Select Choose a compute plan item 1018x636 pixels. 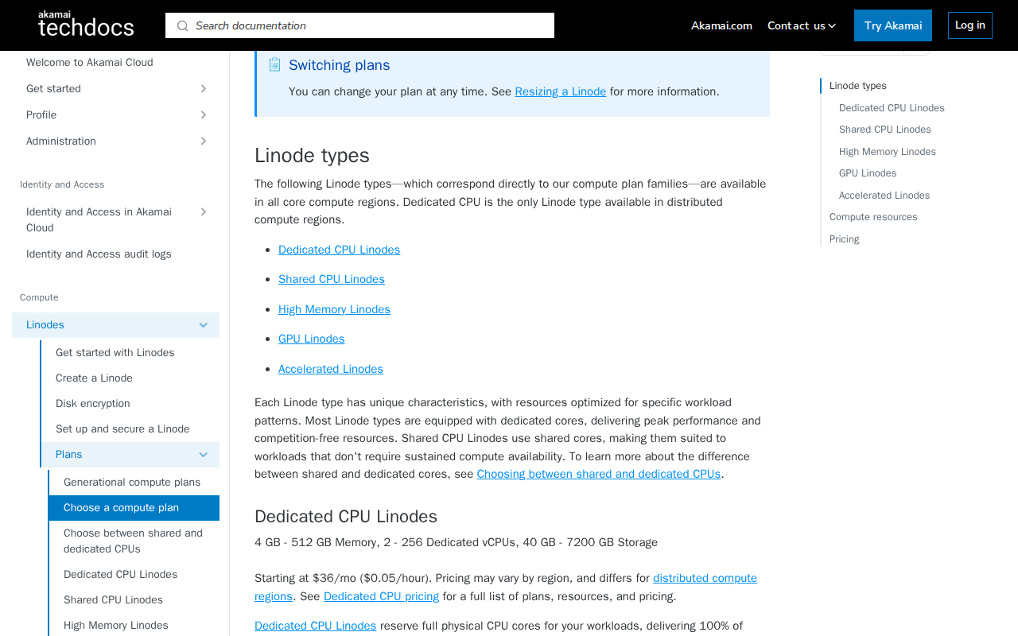pyautogui.click(x=134, y=508)
